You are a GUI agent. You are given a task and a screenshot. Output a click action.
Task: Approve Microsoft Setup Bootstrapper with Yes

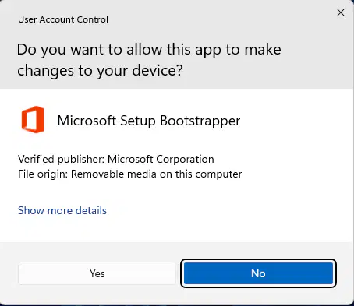[x=97, y=273]
